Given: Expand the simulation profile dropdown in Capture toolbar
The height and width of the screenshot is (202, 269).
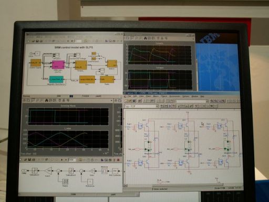Looking at the screenshot, I should 157,106.
